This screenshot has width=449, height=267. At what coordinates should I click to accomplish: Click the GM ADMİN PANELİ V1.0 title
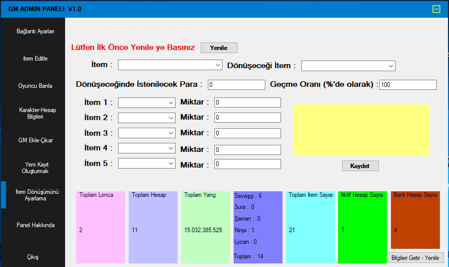(x=45, y=9)
